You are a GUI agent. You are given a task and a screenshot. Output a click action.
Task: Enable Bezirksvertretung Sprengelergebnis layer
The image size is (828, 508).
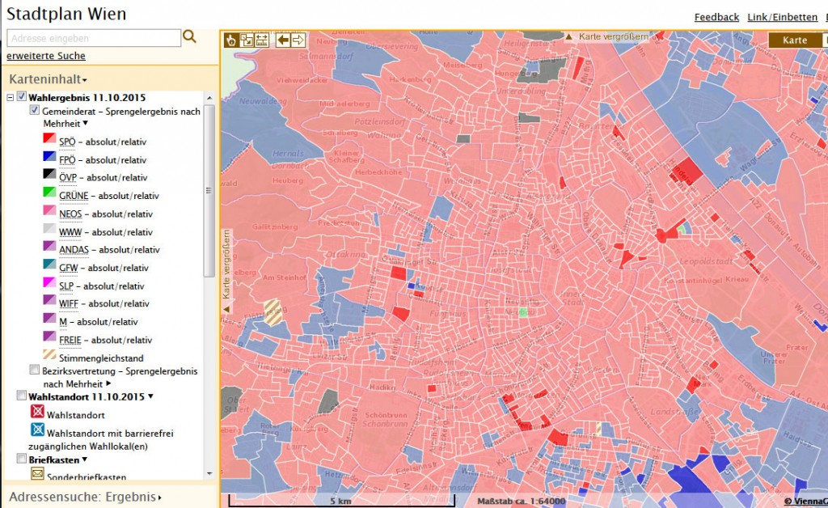[34, 370]
